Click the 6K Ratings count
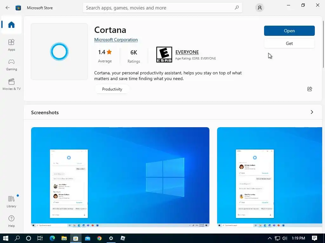The image size is (325, 243). click(134, 56)
